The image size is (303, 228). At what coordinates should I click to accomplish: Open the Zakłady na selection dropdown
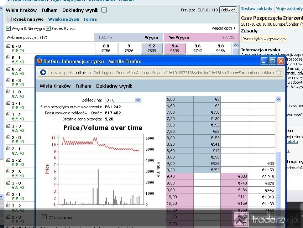coord(123,100)
